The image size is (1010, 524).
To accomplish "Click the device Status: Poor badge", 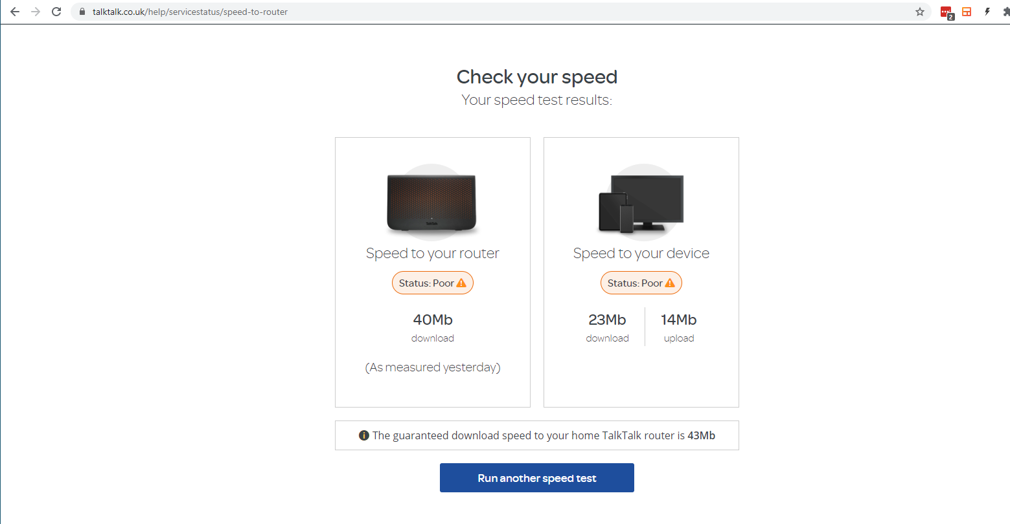I will pyautogui.click(x=641, y=282).
